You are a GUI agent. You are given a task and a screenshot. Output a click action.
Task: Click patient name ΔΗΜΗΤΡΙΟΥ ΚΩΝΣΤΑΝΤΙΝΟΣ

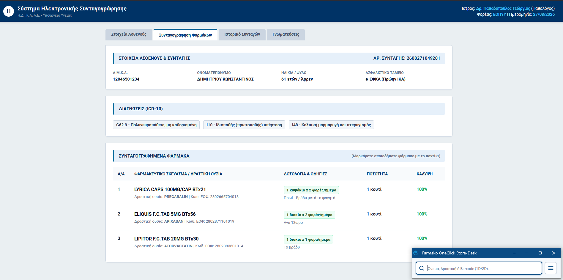(225, 79)
